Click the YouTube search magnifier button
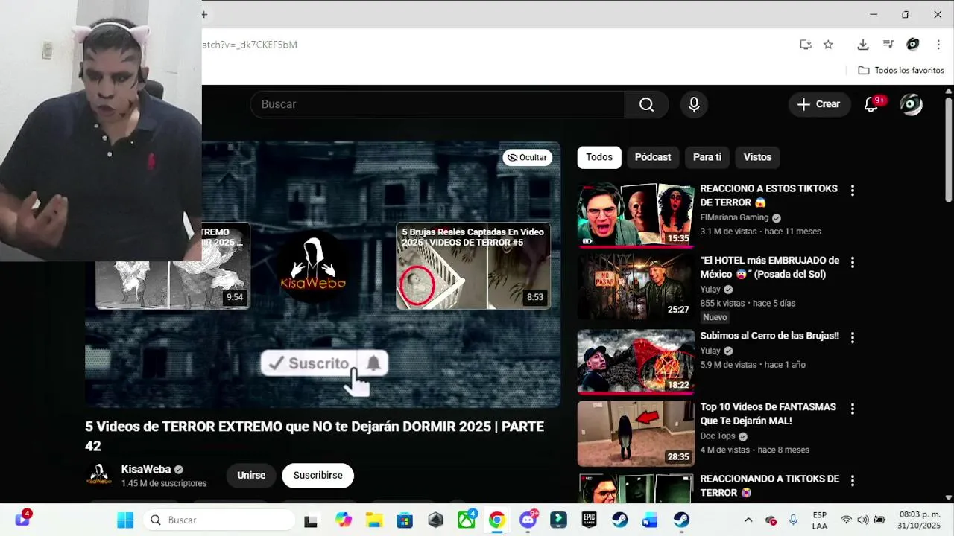Screen dimensions: 954x536 click(646, 104)
